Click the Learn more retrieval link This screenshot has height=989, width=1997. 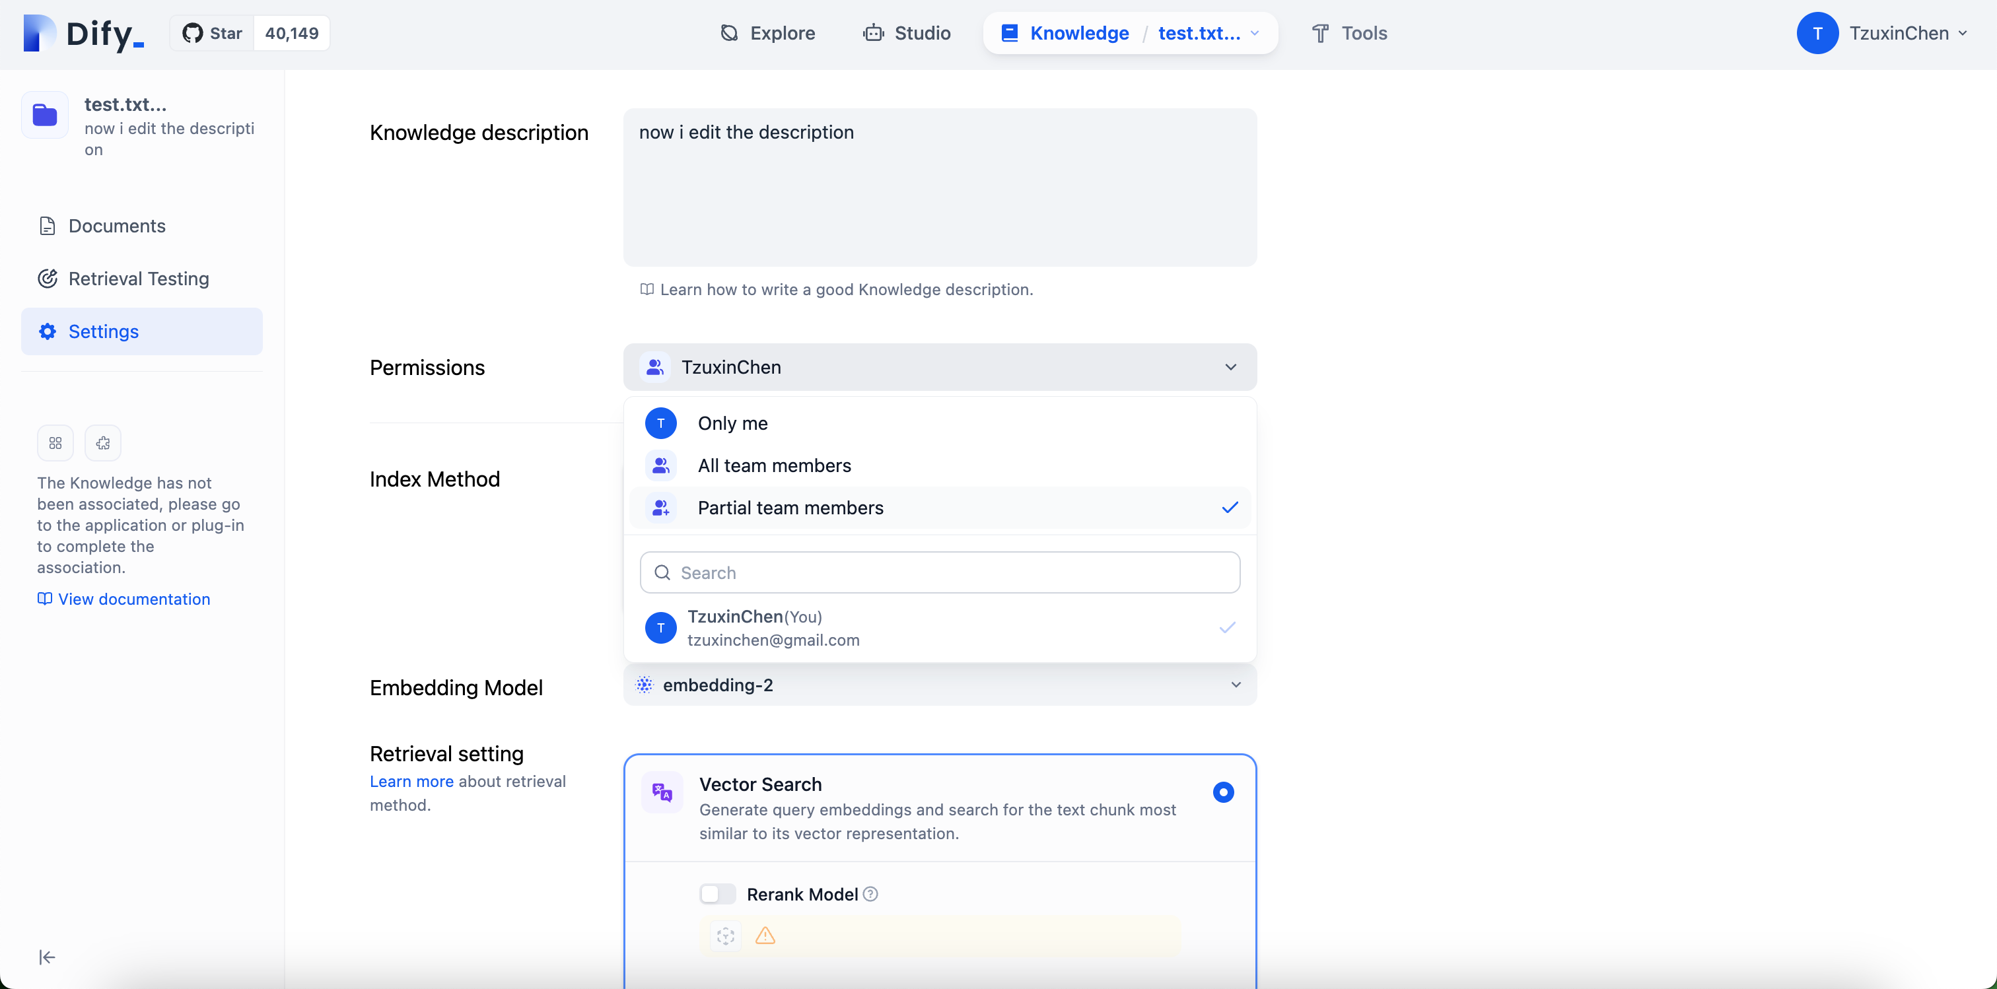coord(411,781)
